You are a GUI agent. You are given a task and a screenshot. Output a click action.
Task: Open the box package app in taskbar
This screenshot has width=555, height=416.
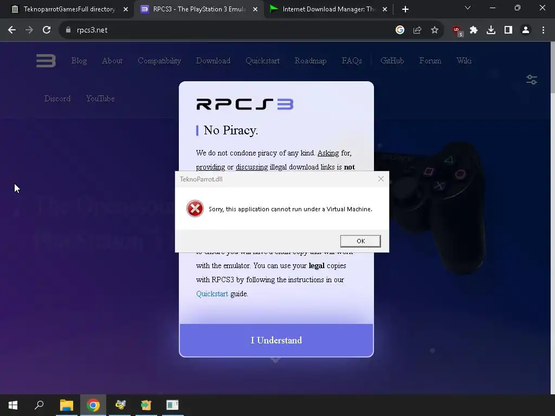click(146, 405)
